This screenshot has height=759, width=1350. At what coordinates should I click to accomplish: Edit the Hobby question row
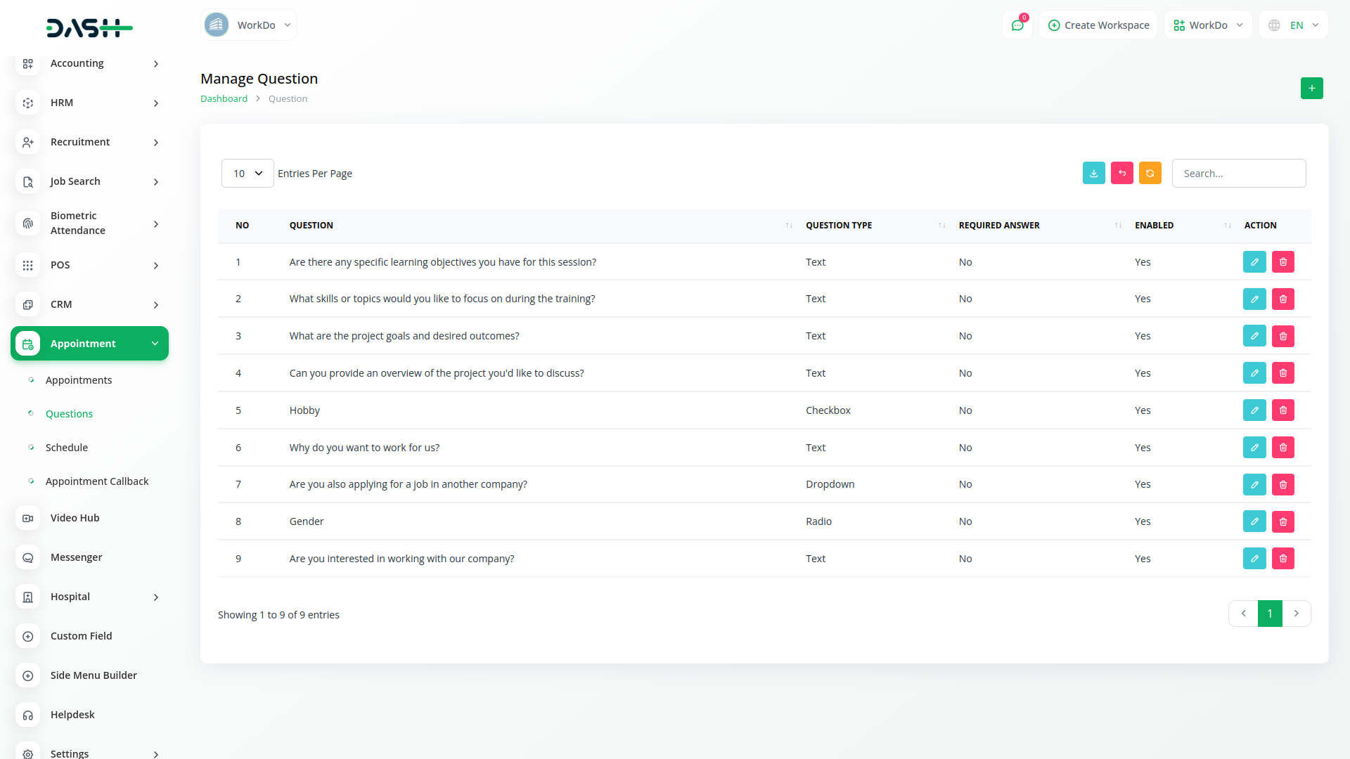(1254, 410)
